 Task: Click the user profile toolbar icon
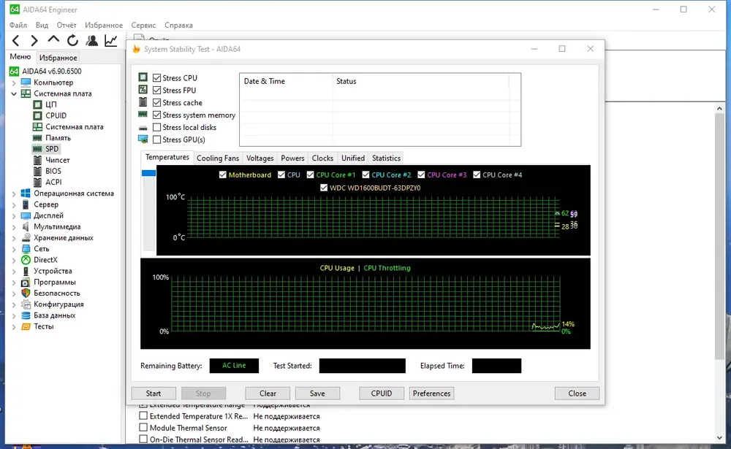pos(92,41)
